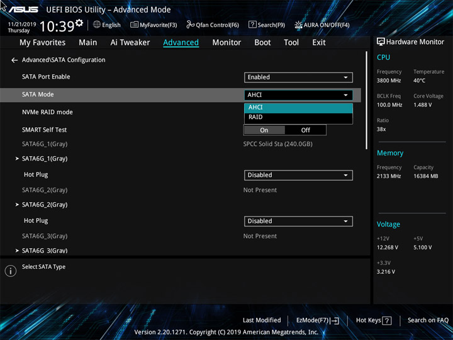This screenshot has height=340, width=453.
Task: Open Search on FAQ link
Action: [428, 320]
